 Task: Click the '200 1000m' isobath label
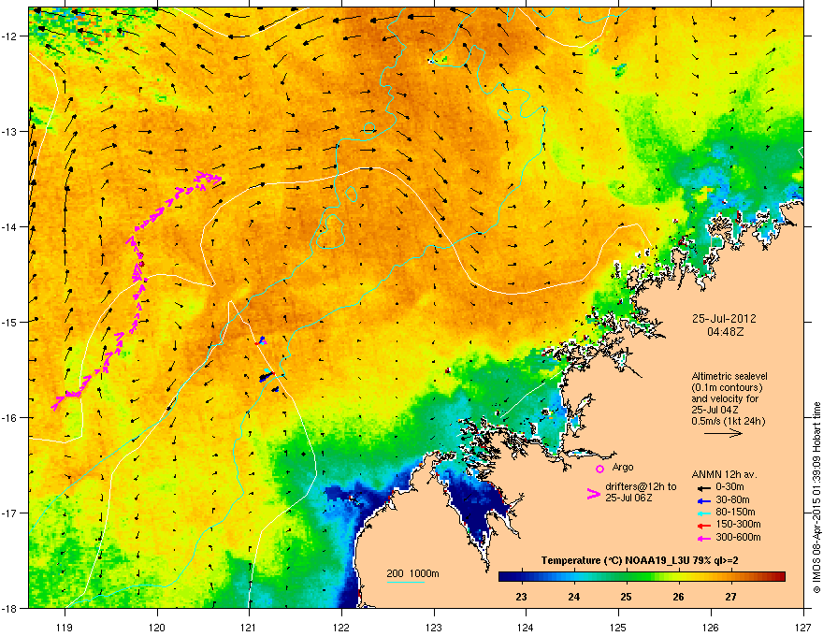pyautogui.click(x=412, y=573)
